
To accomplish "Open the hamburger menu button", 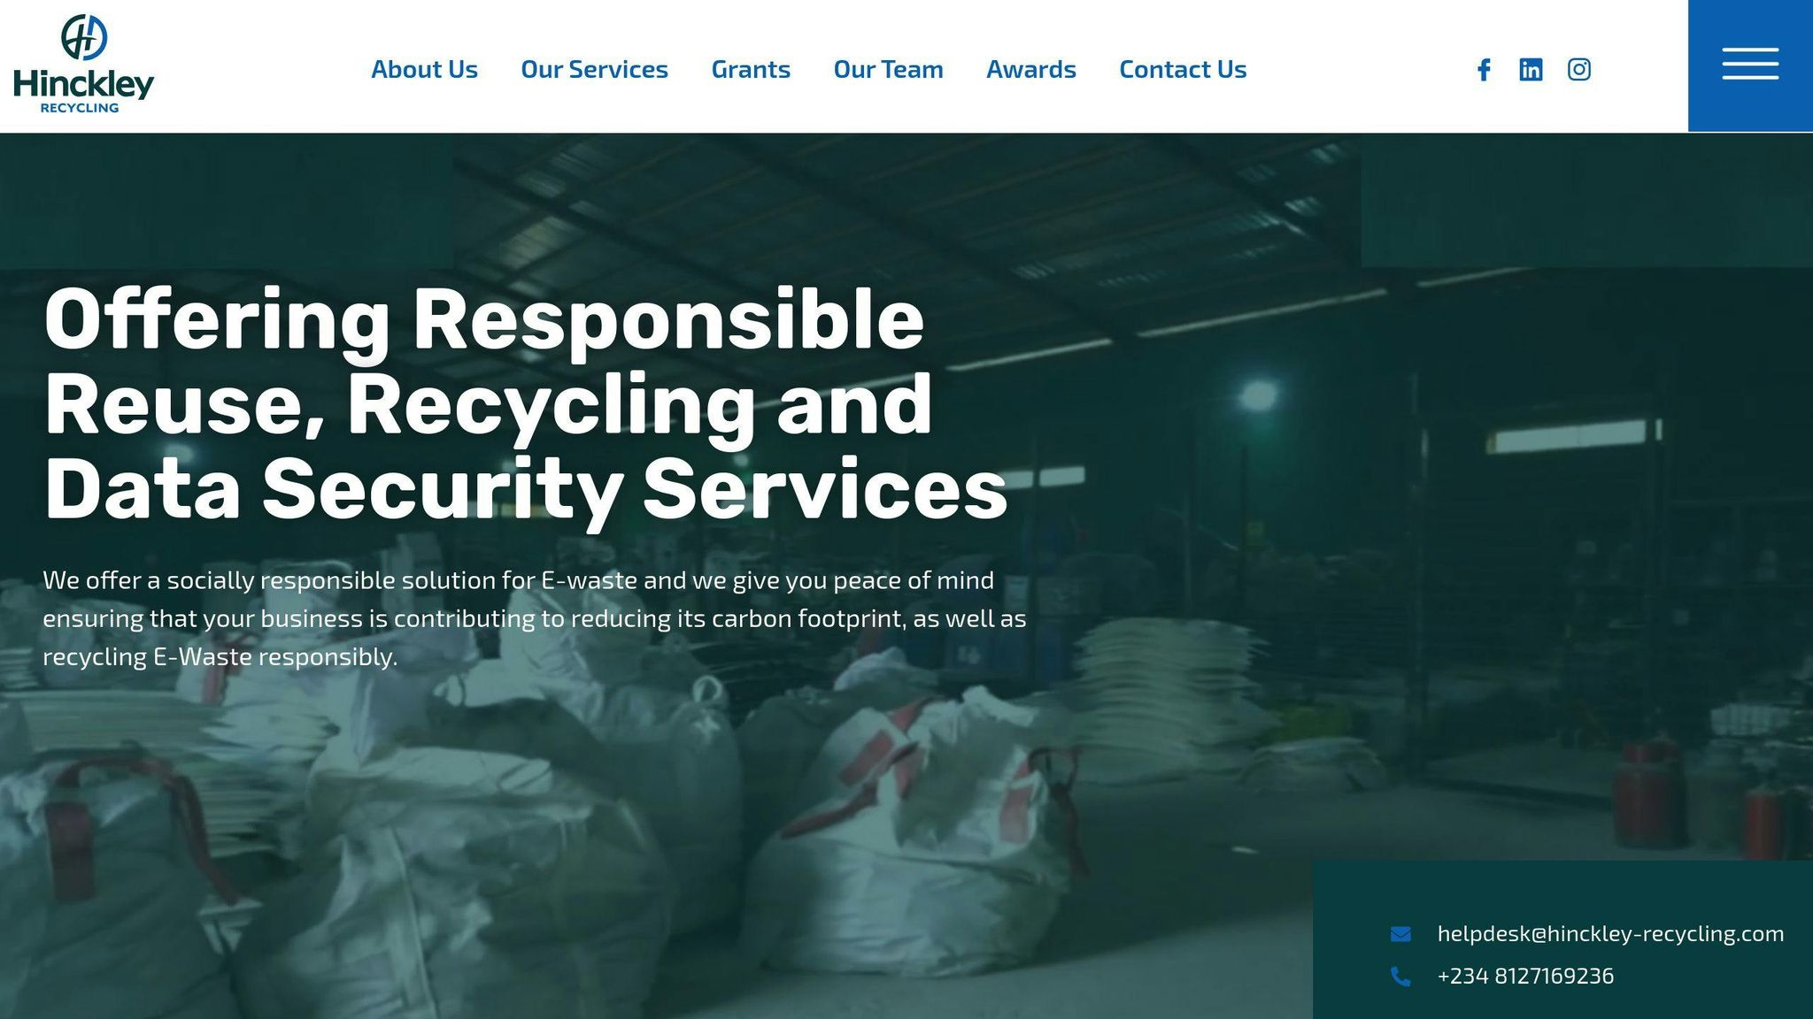I will [1750, 65].
